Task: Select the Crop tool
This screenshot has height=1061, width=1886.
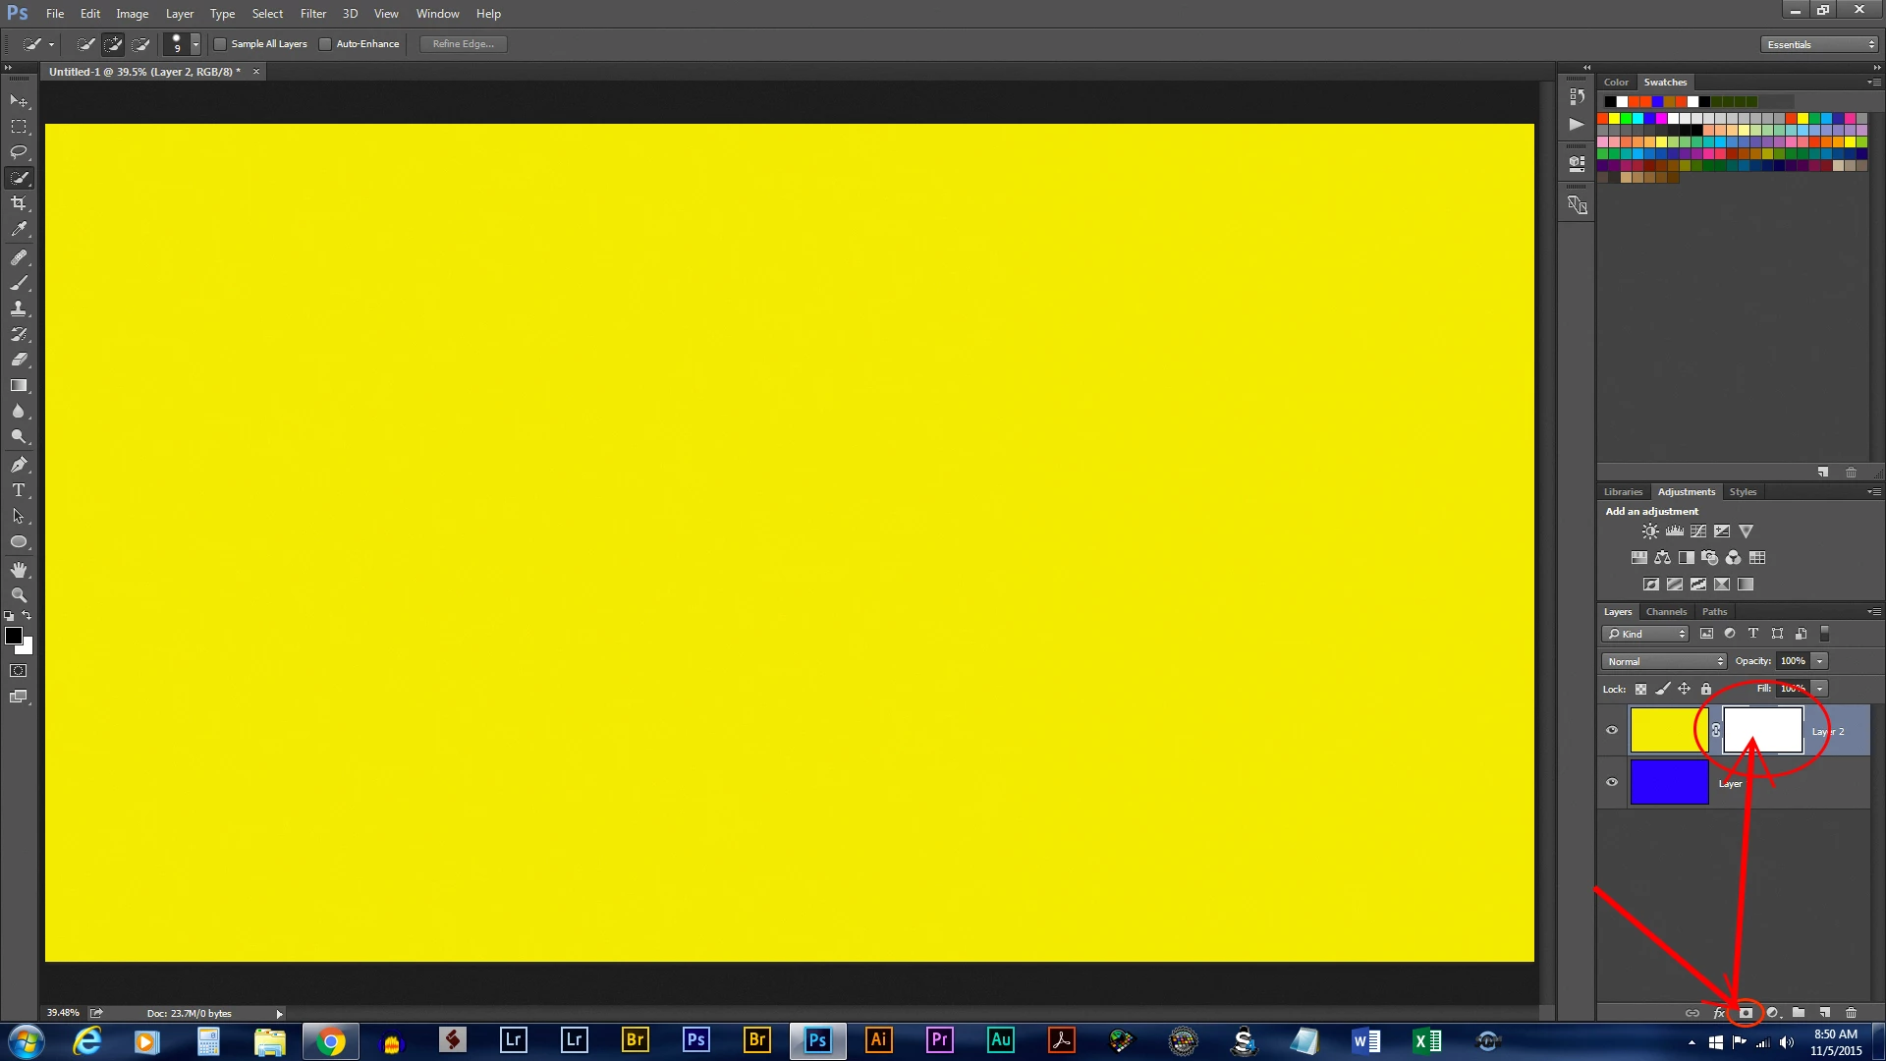Action: 19,203
